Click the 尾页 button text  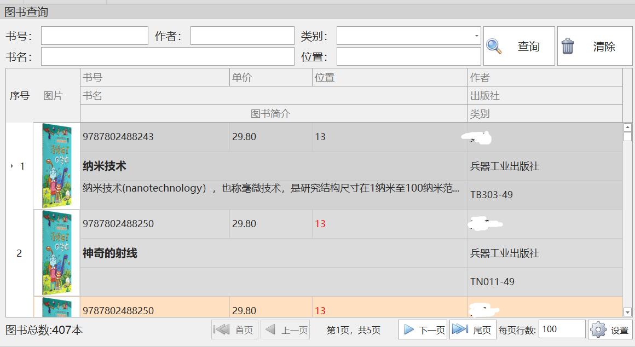coord(482,331)
